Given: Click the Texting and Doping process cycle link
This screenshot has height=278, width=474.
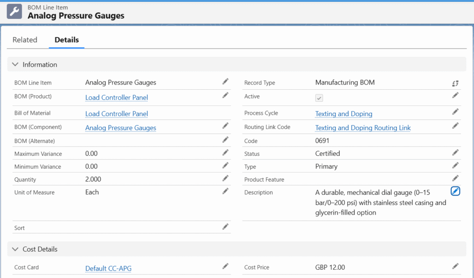Looking at the screenshot, I should click(343, 114).
